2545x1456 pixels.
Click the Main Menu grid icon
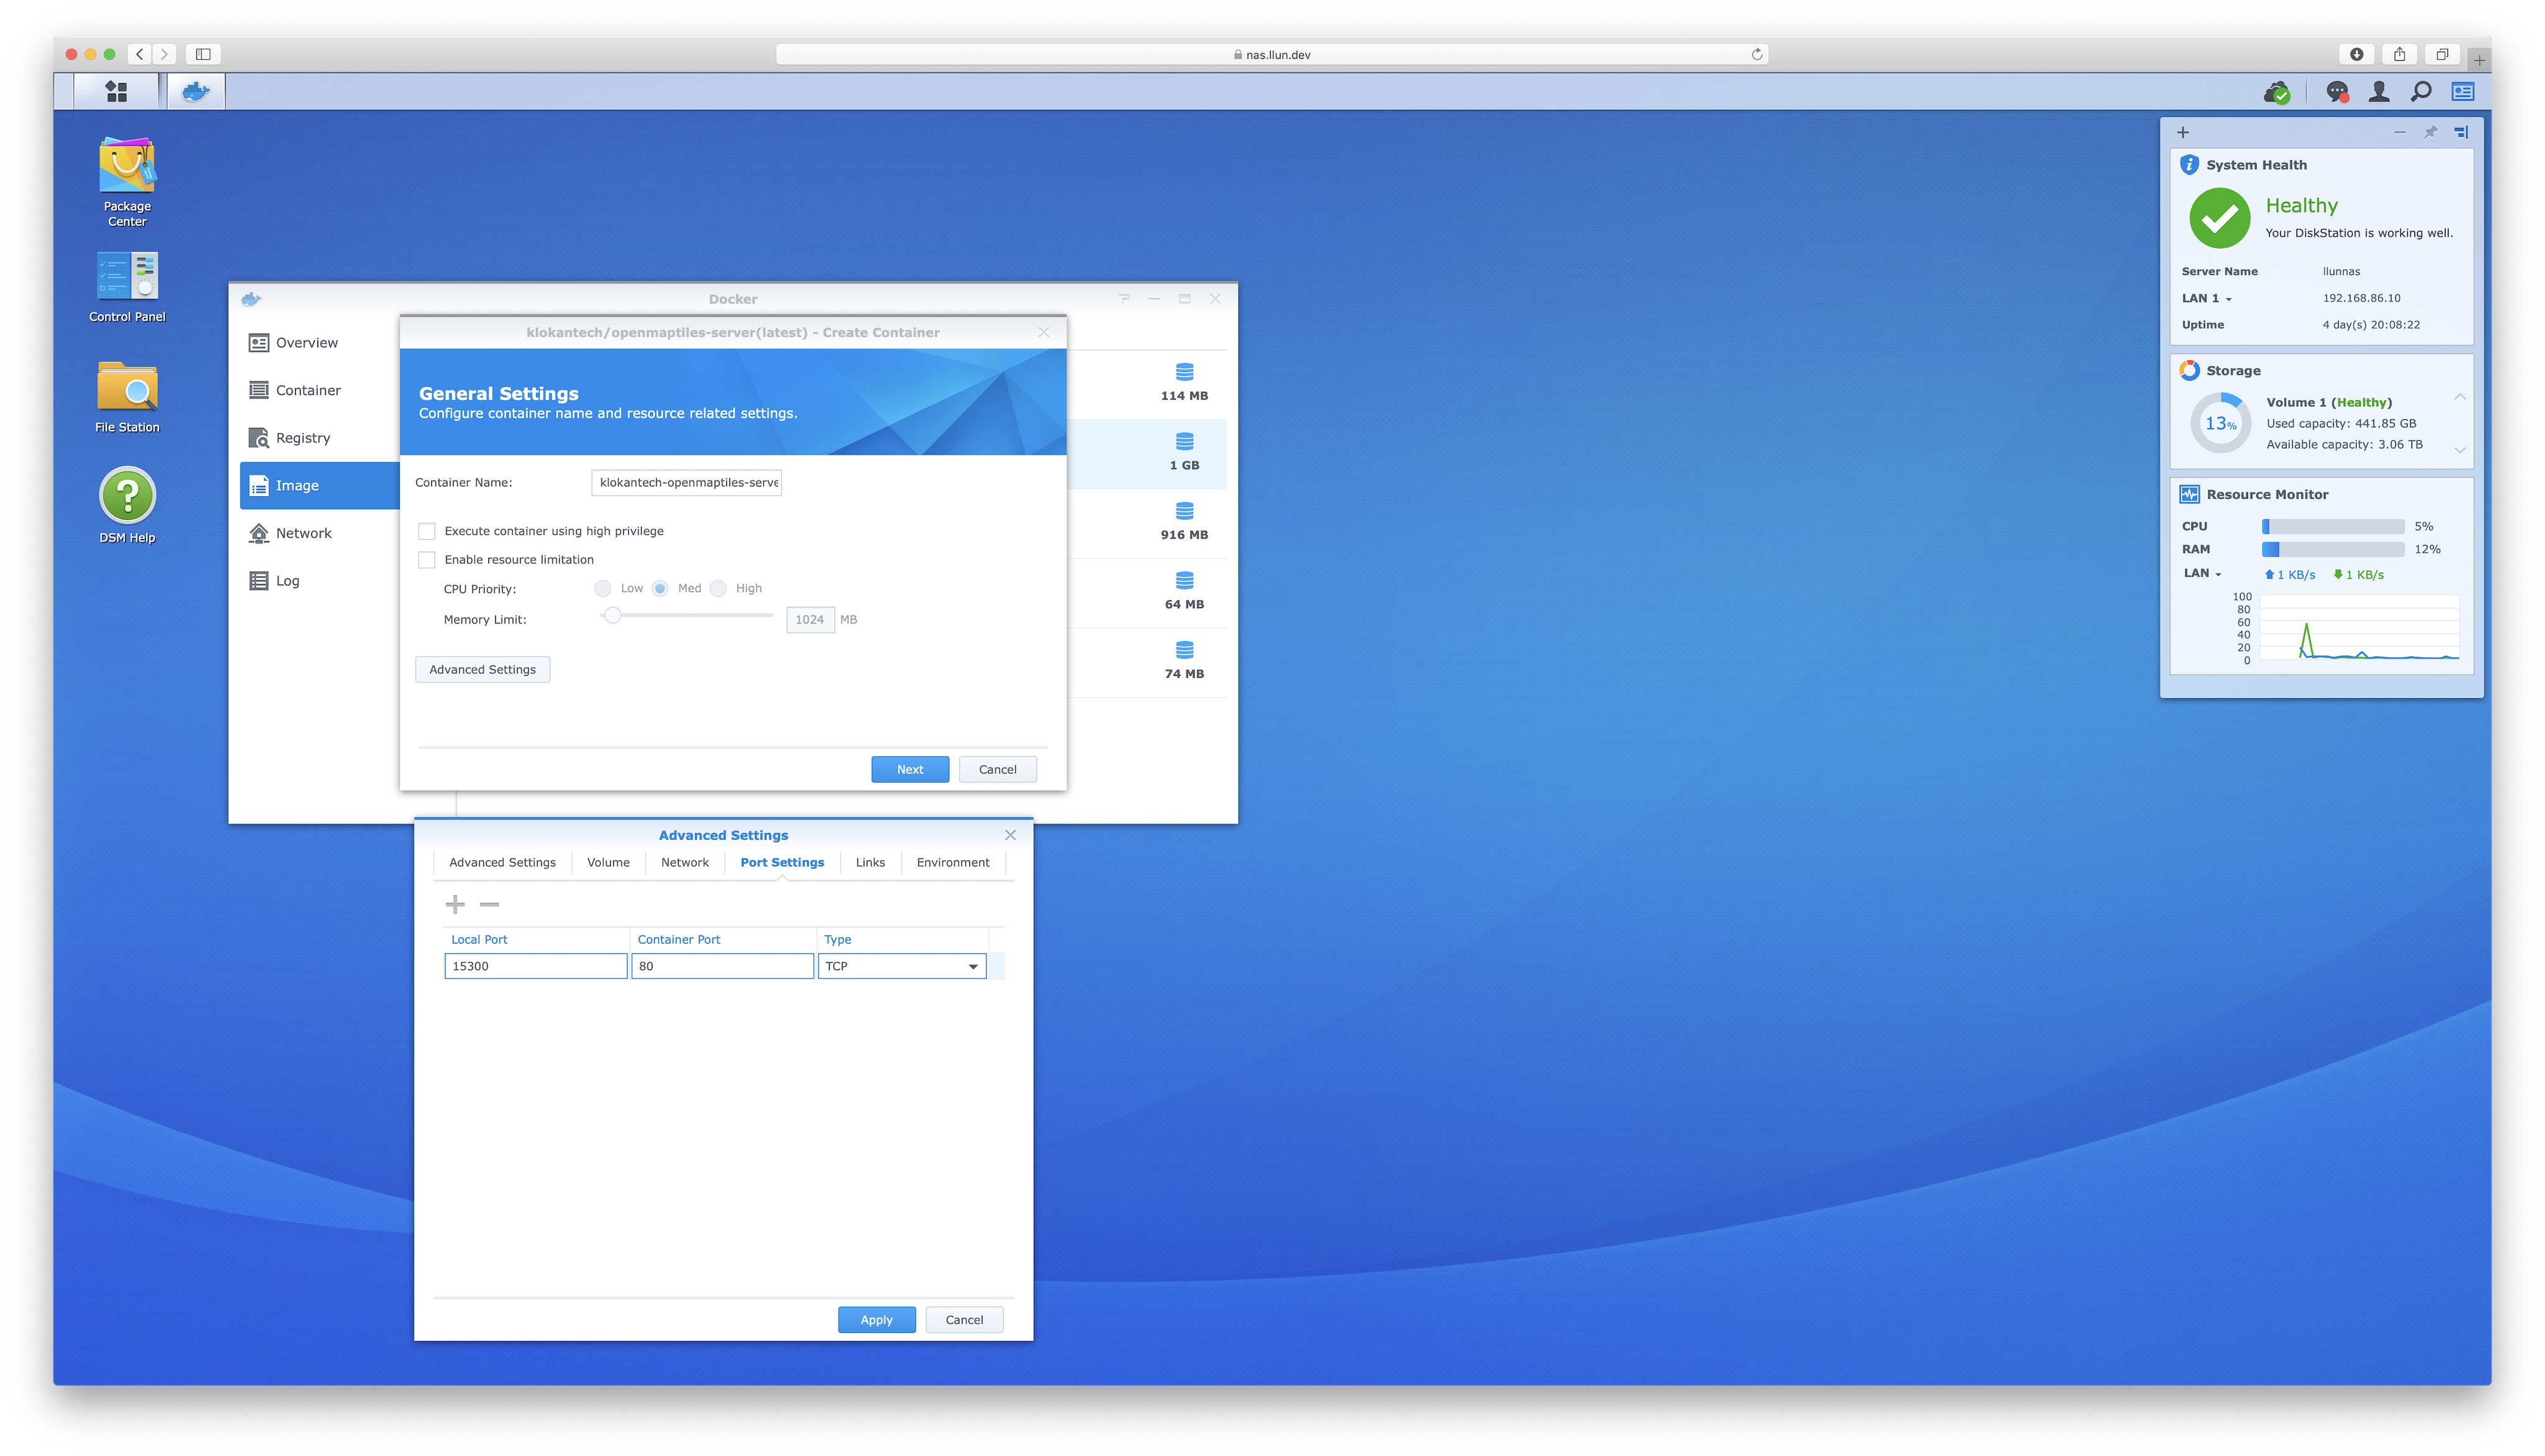point(116,92)
